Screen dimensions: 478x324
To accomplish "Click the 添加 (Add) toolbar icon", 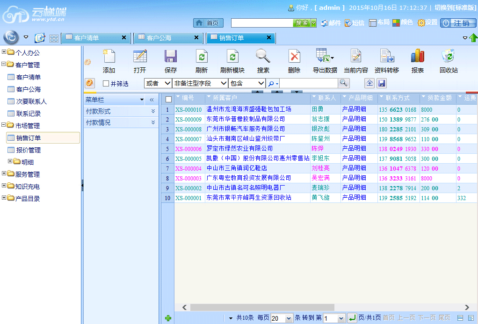I will (x=109, y=57).
